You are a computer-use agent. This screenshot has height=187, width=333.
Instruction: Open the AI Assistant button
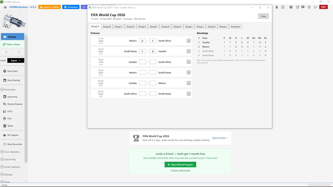coord(71,7)
